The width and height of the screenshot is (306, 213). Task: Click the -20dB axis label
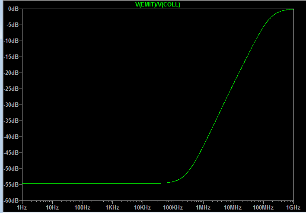click(11, 73)
